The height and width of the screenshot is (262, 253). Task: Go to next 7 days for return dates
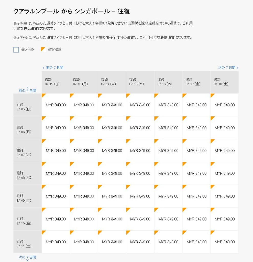[x=228, y=68]
